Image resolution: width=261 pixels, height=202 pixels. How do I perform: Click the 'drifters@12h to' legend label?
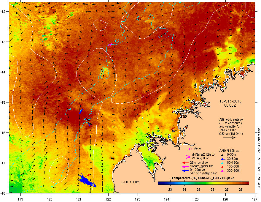(203, 155)
